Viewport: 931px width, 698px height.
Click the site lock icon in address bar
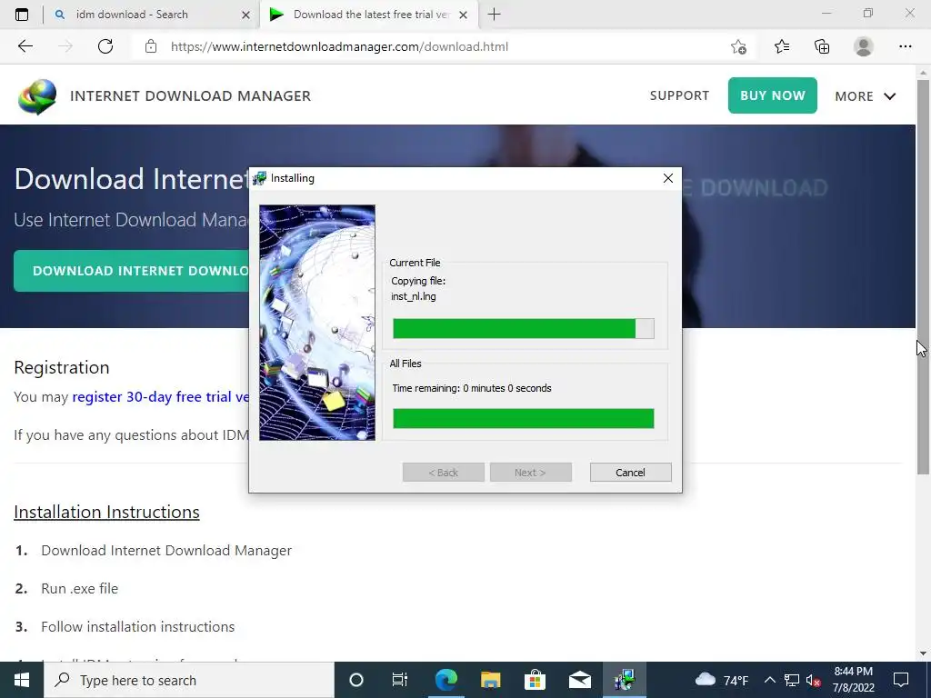click(151, 46)
